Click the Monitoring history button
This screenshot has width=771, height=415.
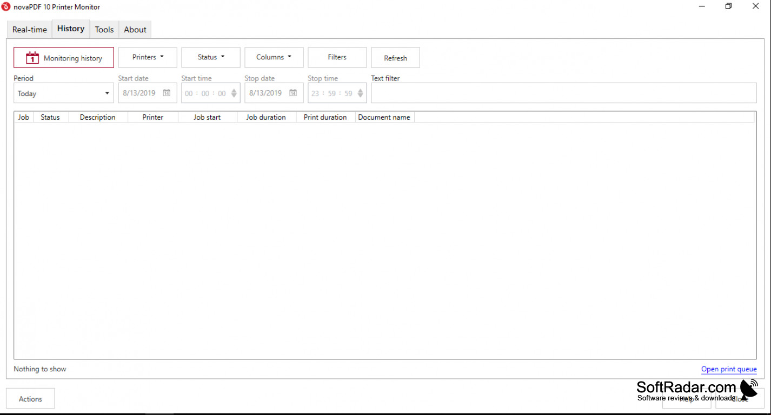tap(64, 58)
